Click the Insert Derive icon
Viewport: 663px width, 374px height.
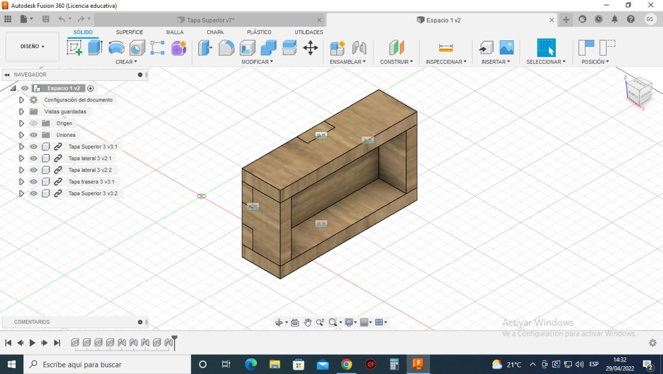tap(486, 48)
